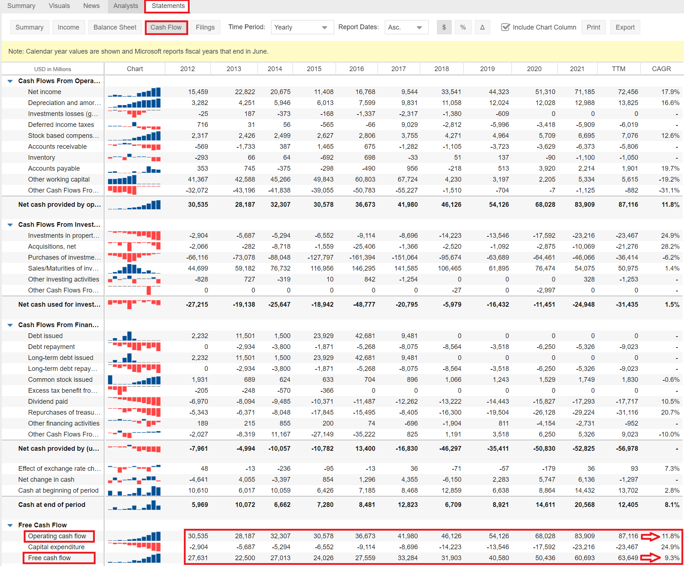Image resolution: width=684 pixels, height=566 pixels.
Task: Click the Chart column header
Action: 135,69
